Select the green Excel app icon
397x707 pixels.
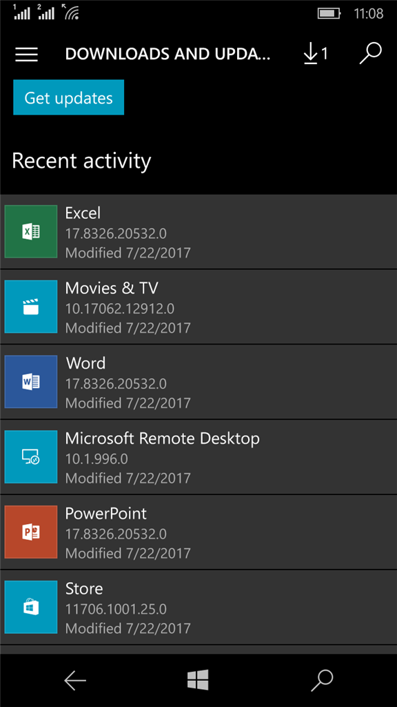pyautogui.click(x=31, y=231)
